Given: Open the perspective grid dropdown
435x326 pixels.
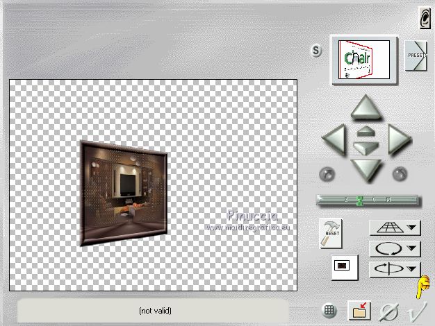Looking at the screenshot, I should coord(395,228).
